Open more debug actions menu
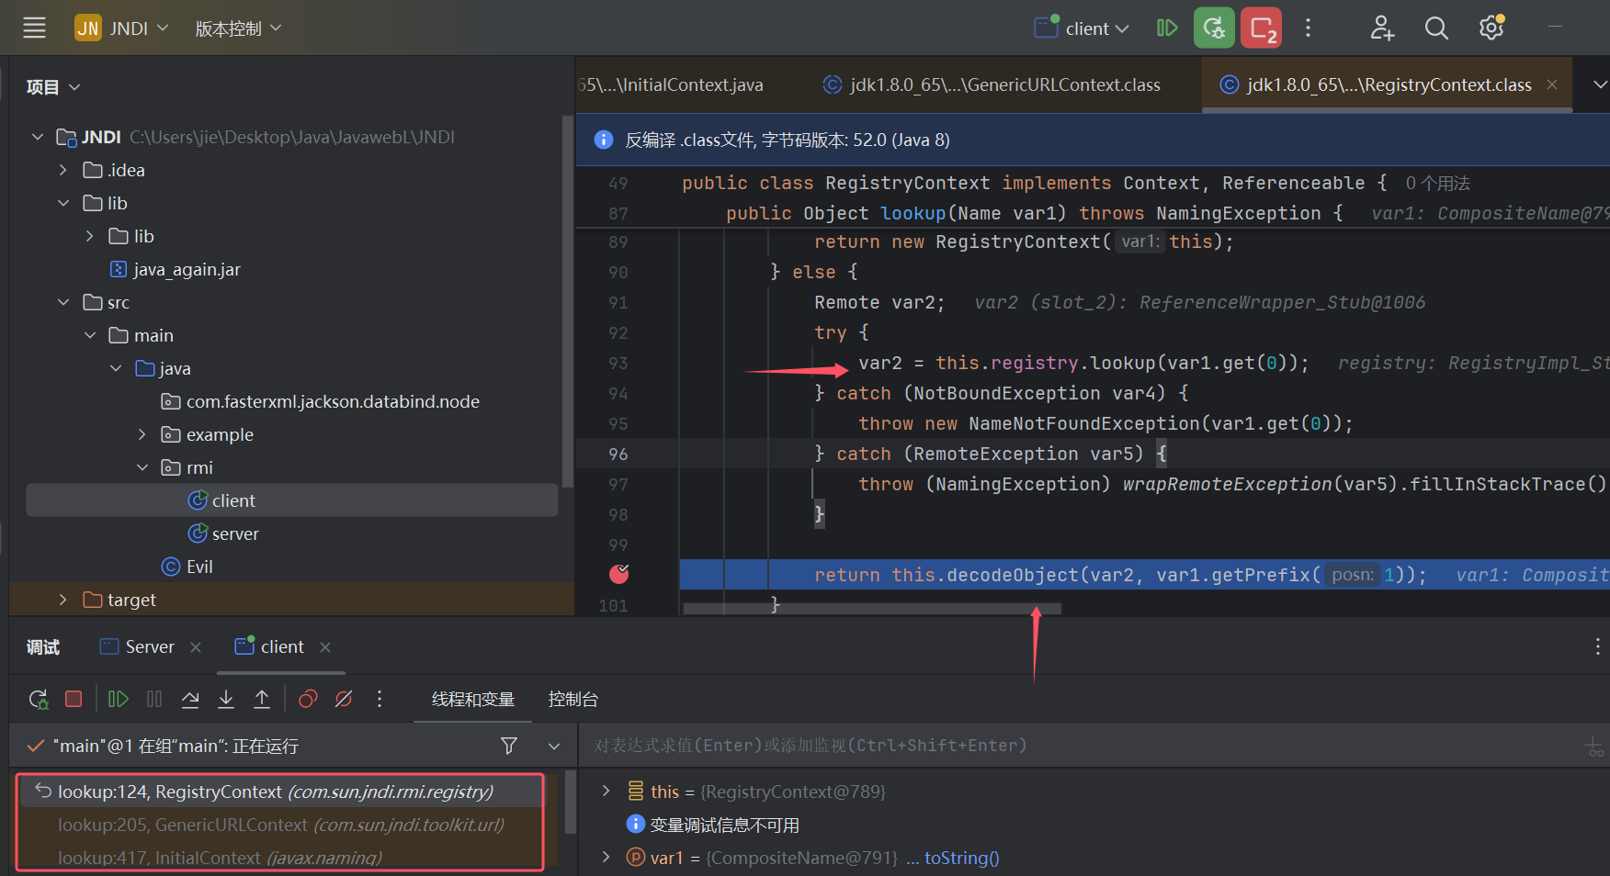 [380, 700]
